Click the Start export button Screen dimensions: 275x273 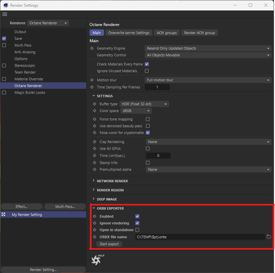[109, 244]
